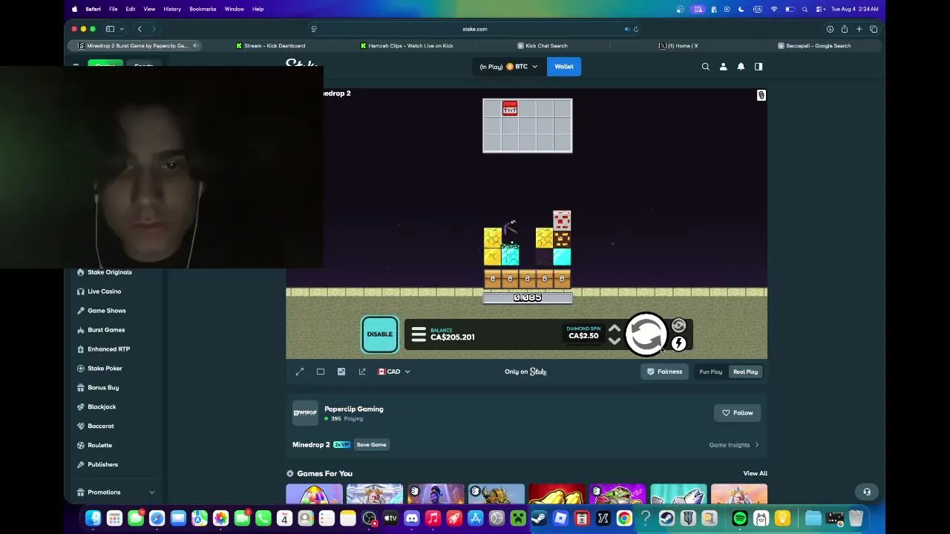This screenshot has width=950, height=534.
Task: Show Safari tab overview
Action: point(874,29)
